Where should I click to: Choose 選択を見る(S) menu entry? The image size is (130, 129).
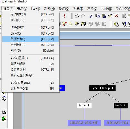tap(30, 89)
